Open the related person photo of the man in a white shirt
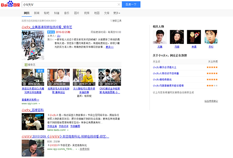233x158 pixels. pos(160,37)
